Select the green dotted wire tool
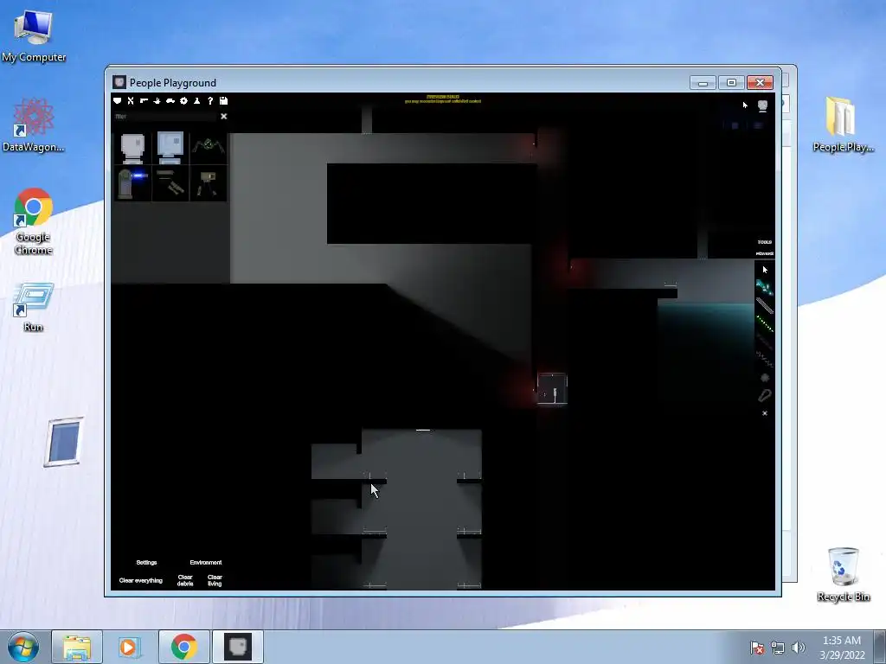The height and width of the screenshot is (664, 886). (x=765, y=324)
